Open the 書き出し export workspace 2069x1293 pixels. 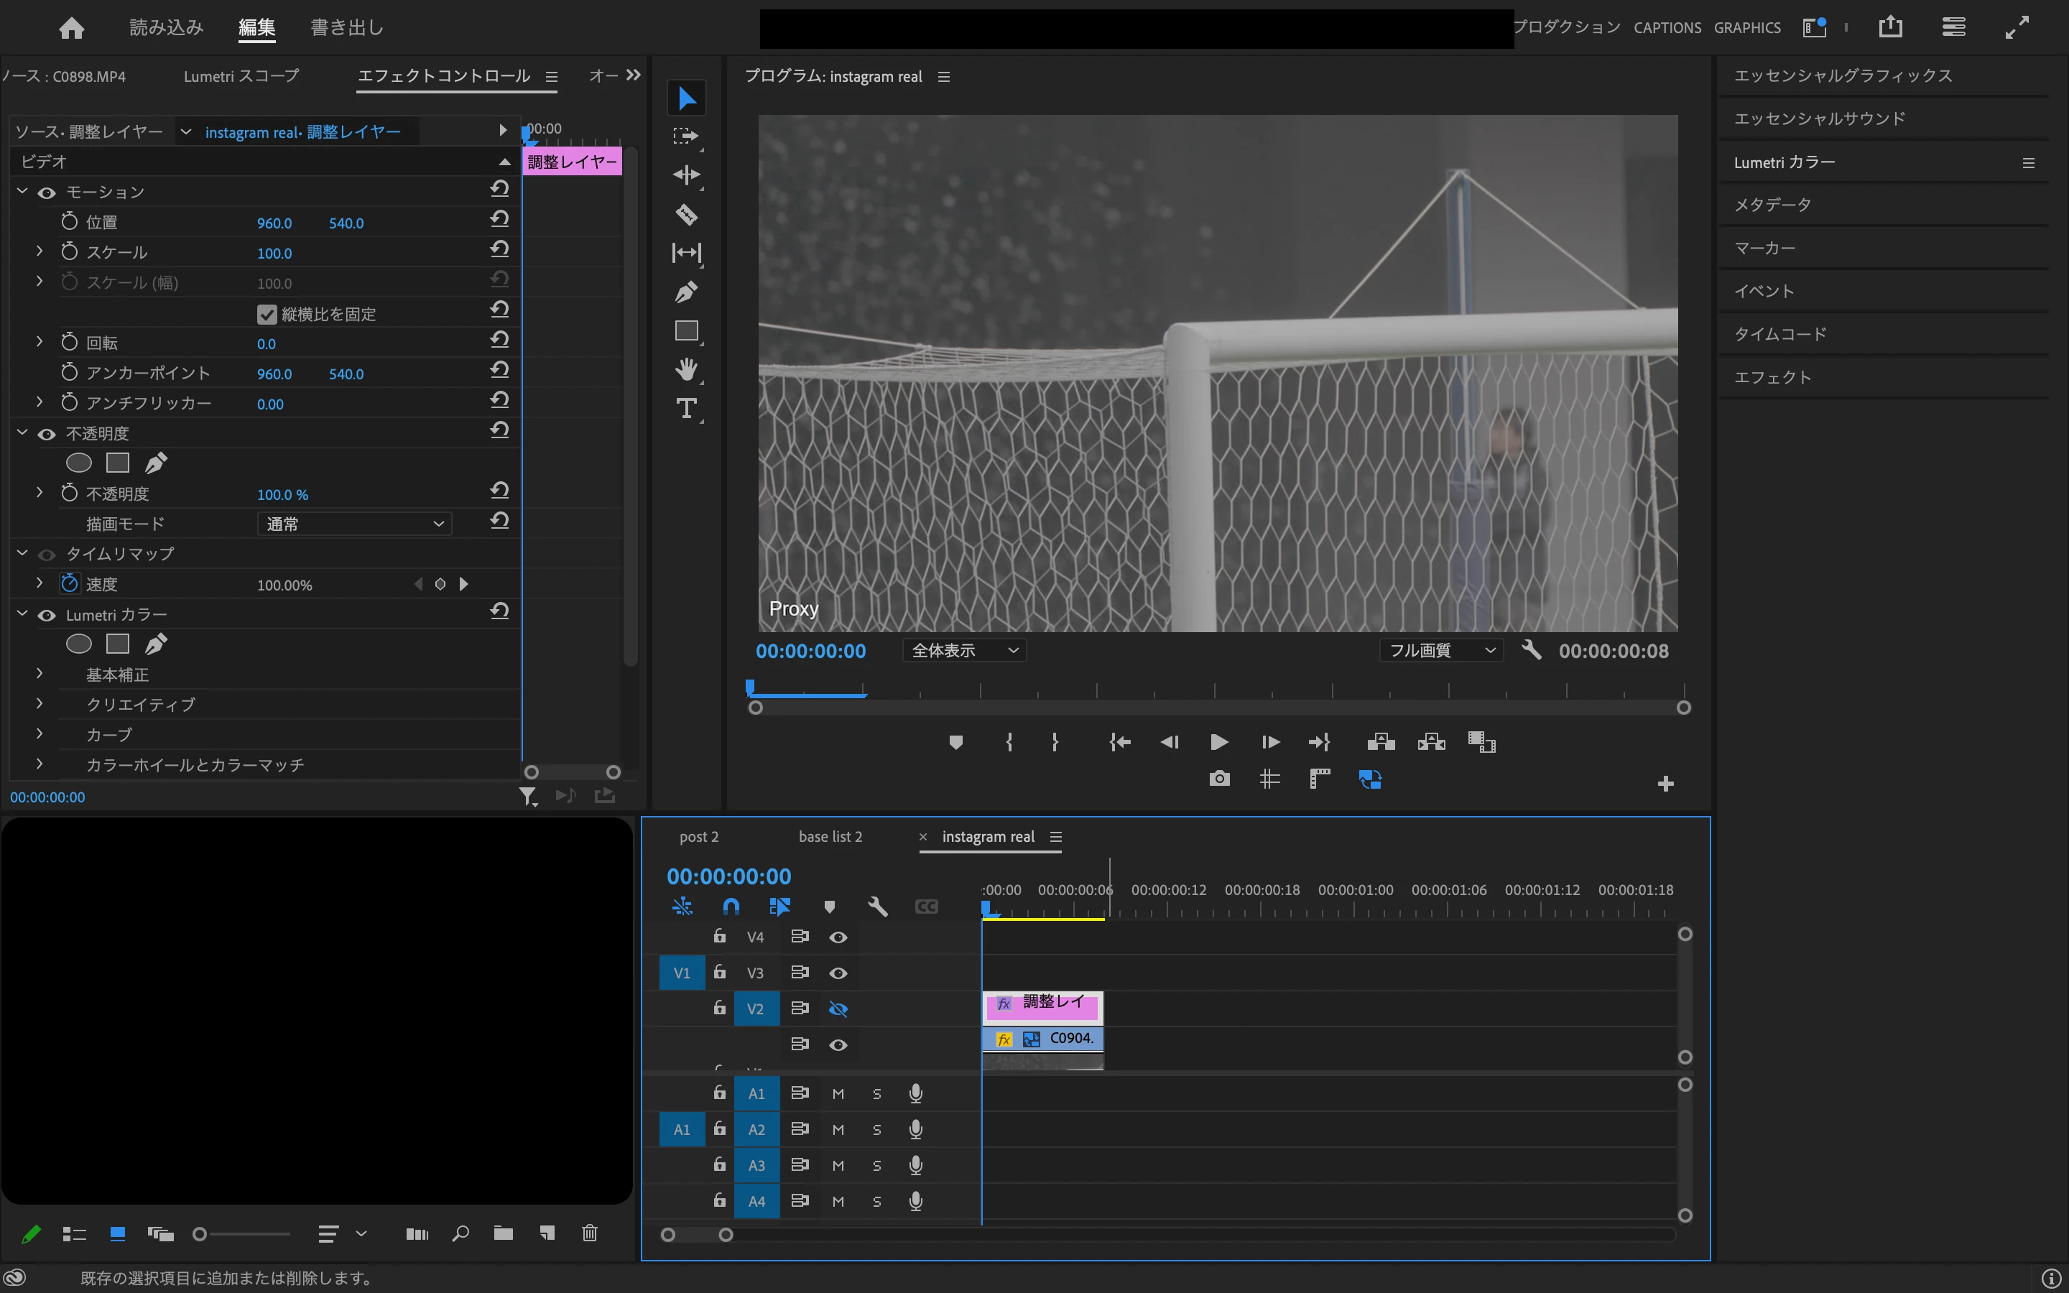(346, 27)
